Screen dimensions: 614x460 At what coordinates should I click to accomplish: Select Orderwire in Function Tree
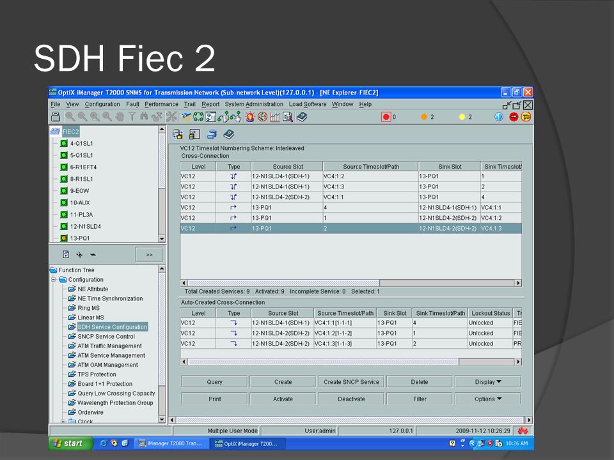click(x=90, y=412)
